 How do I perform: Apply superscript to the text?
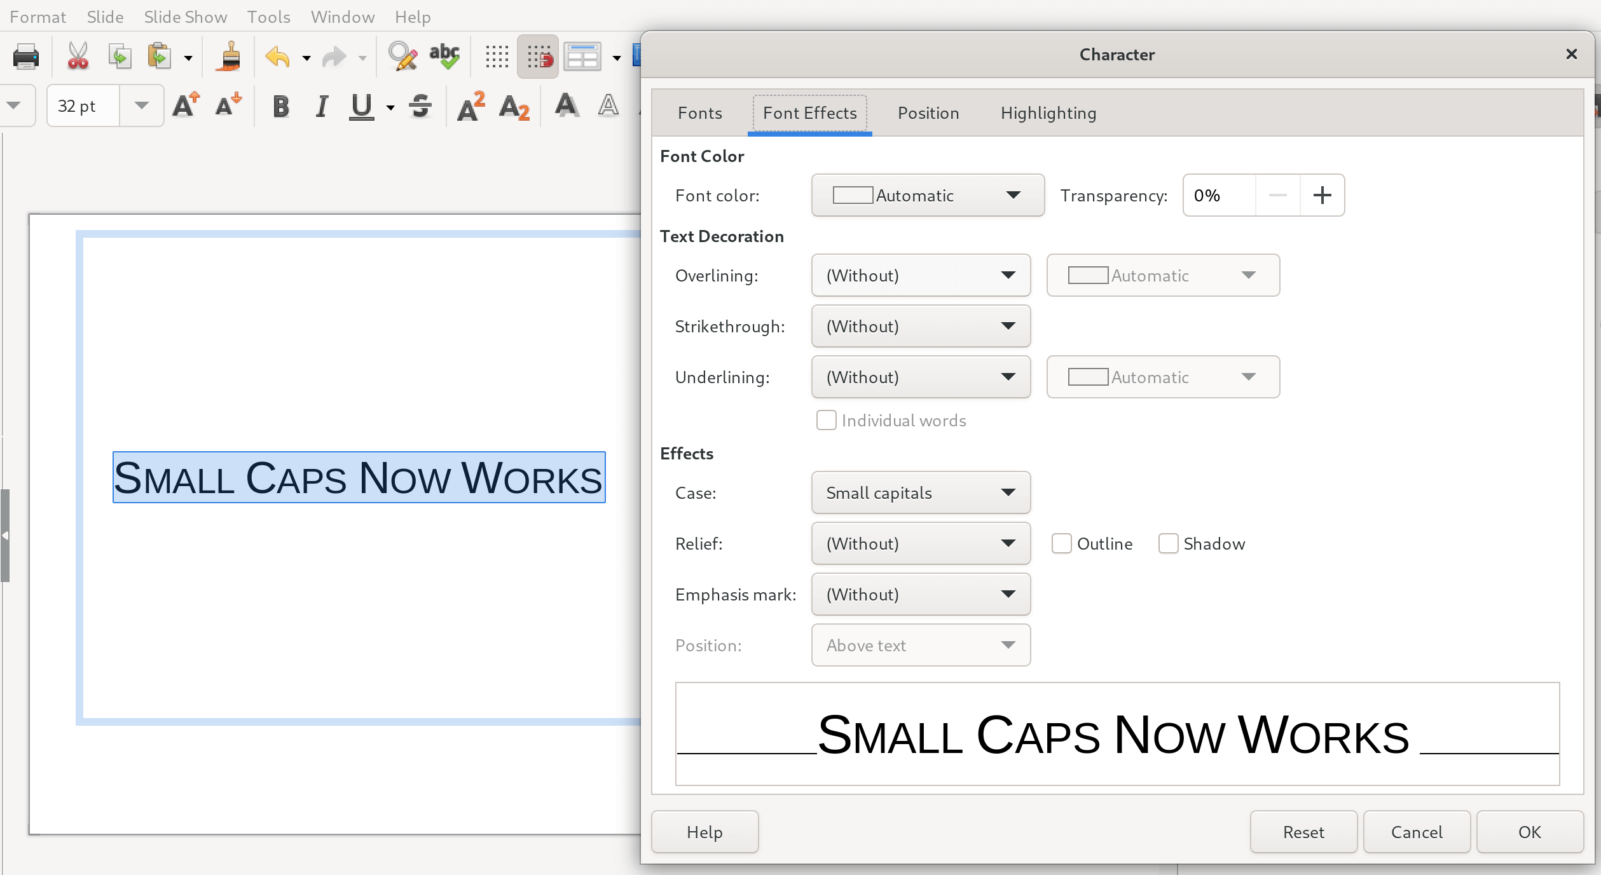(x=470, y=106)
